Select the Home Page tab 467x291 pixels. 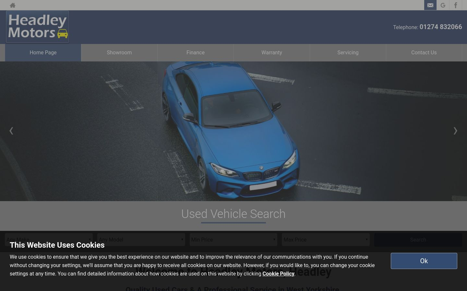43,53
